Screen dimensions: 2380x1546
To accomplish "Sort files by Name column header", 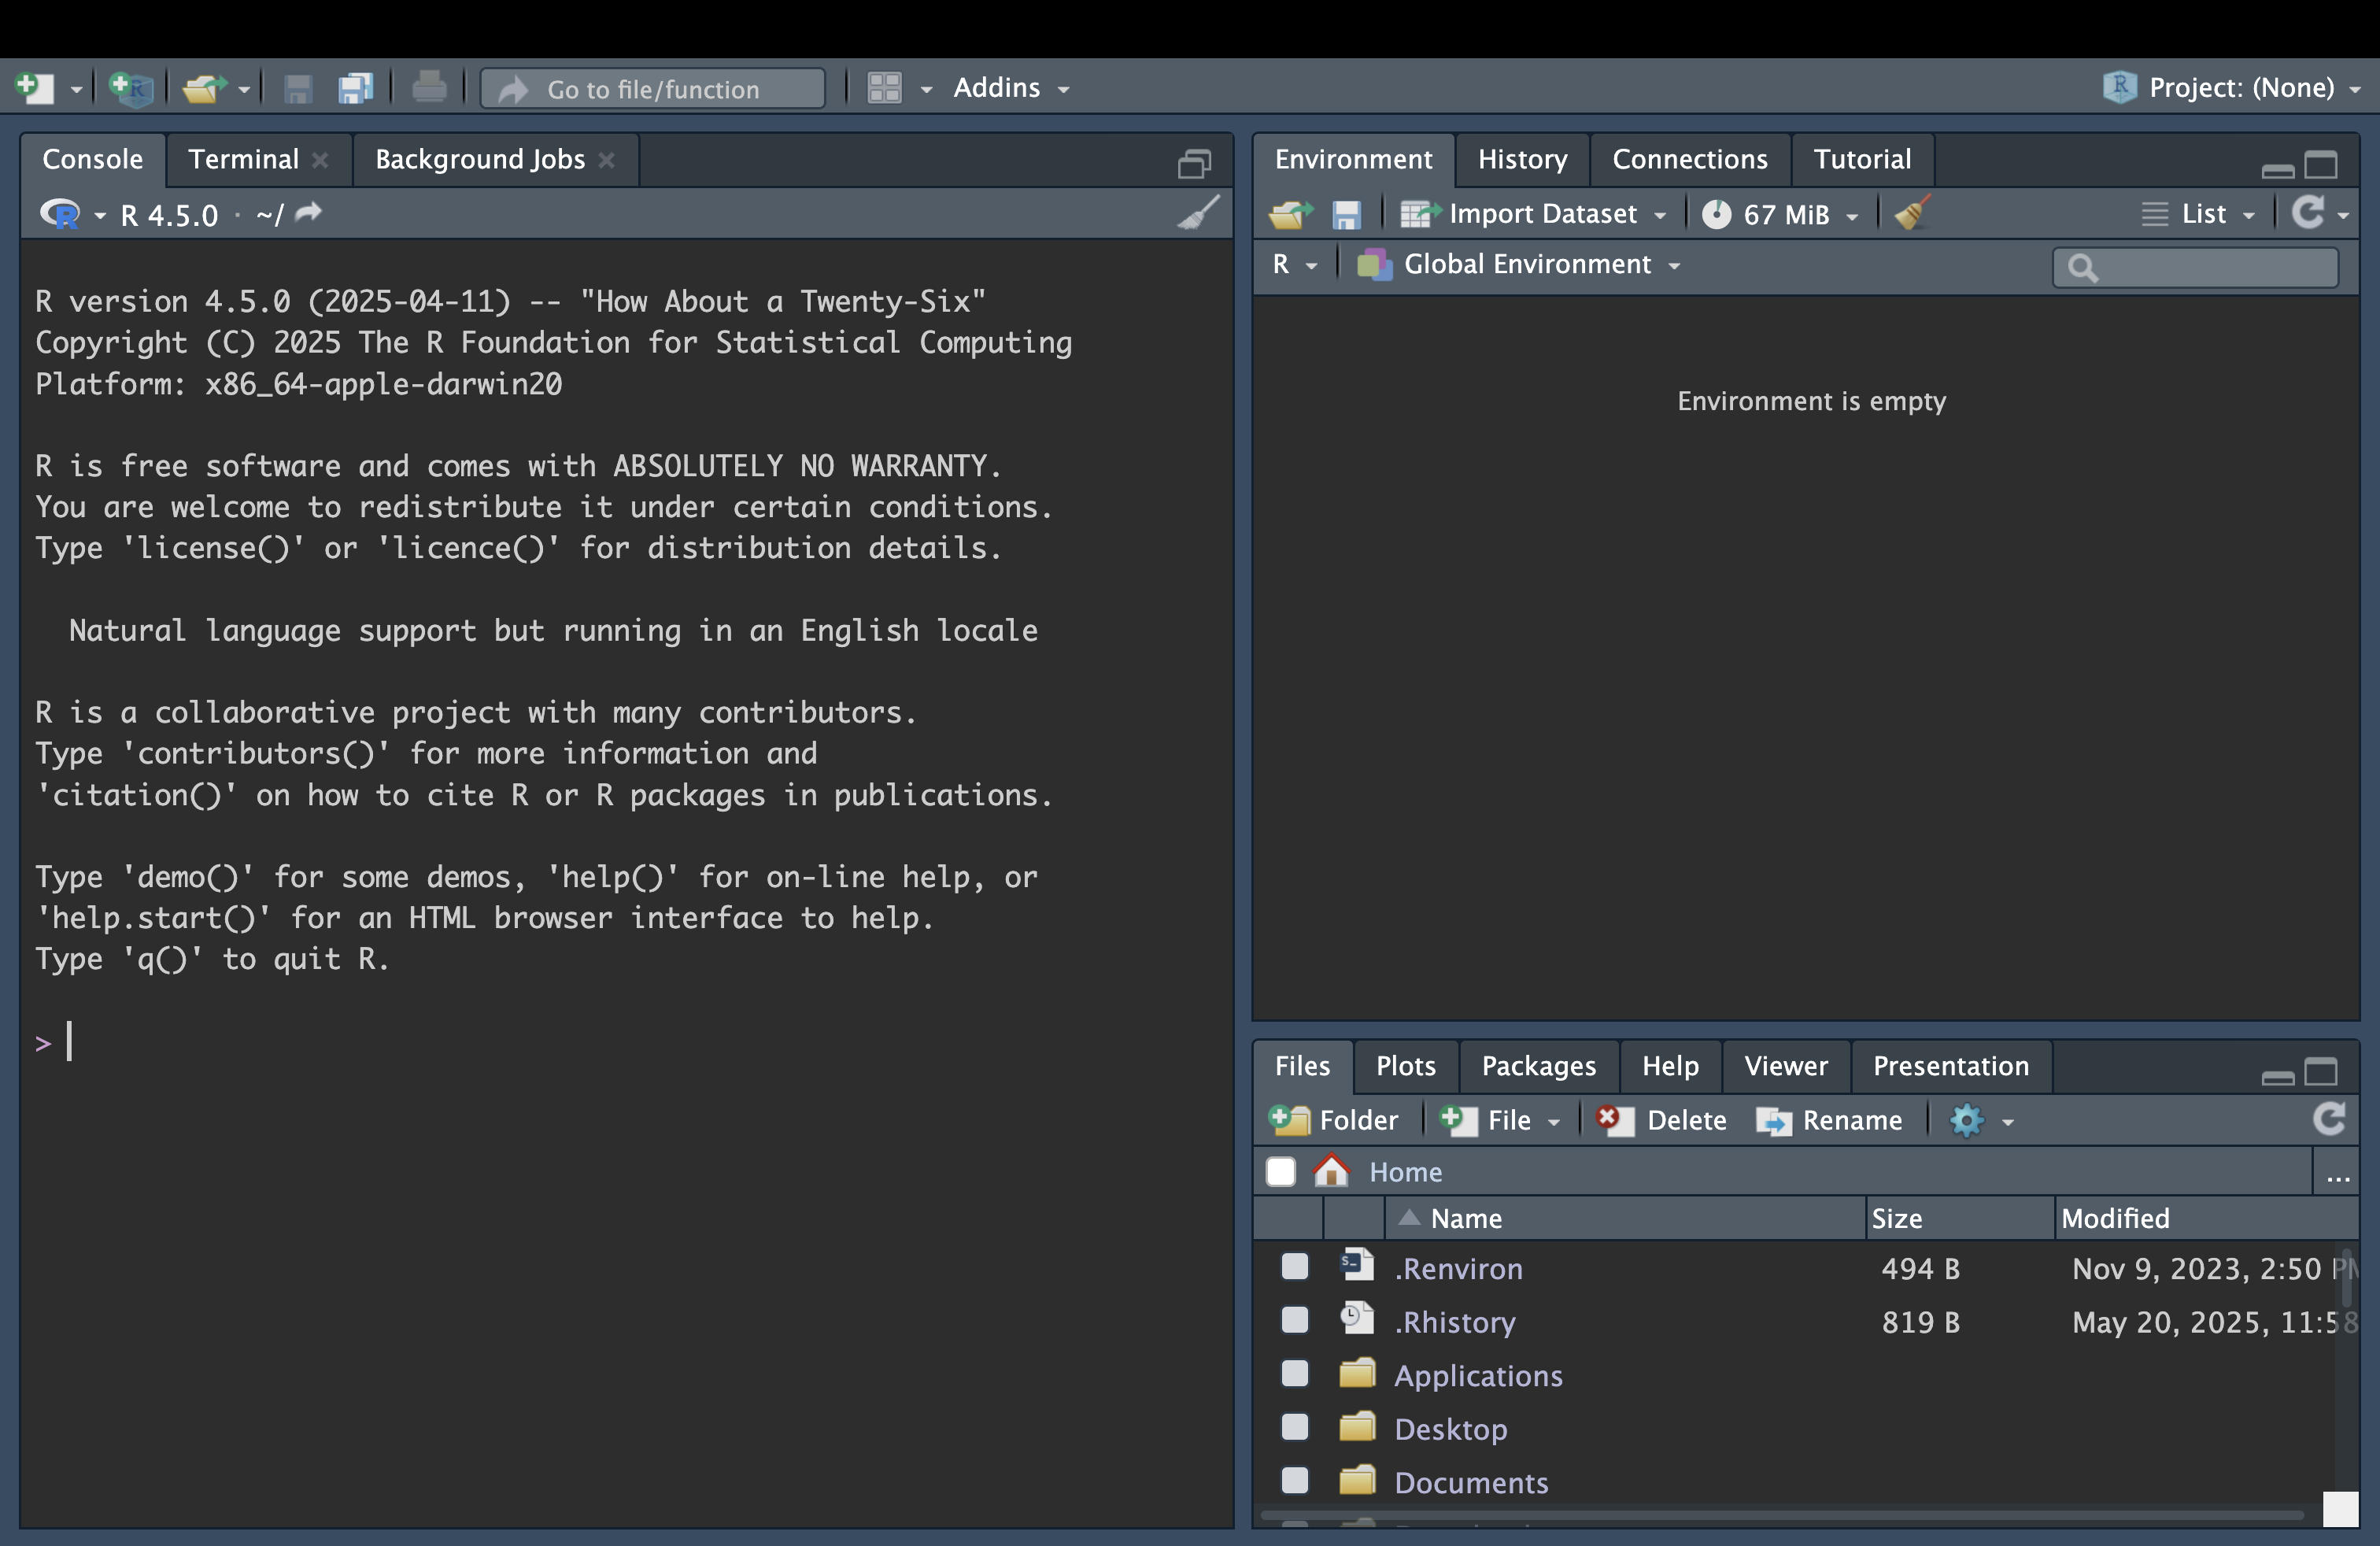I will [x=1625, y=1218].
